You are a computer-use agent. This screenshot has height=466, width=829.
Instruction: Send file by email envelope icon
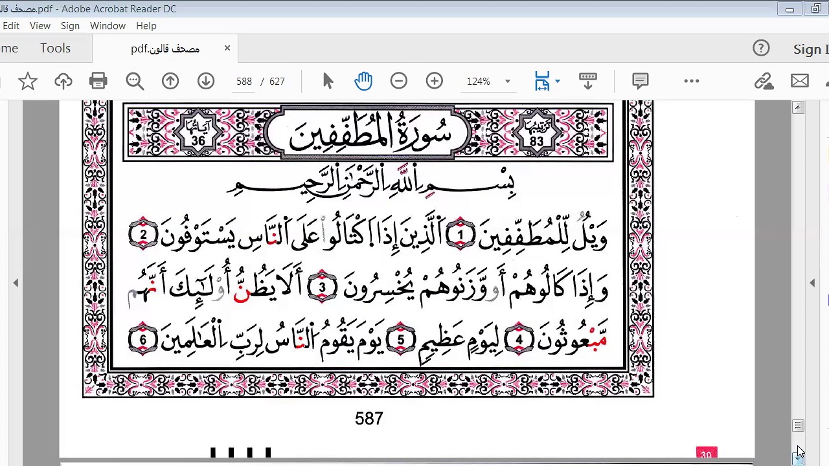(800, 81)
